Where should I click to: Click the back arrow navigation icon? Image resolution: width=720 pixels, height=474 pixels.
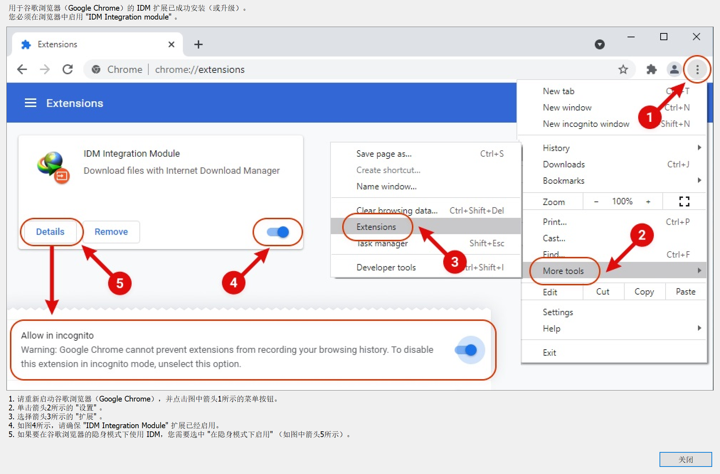click(22, 69)
